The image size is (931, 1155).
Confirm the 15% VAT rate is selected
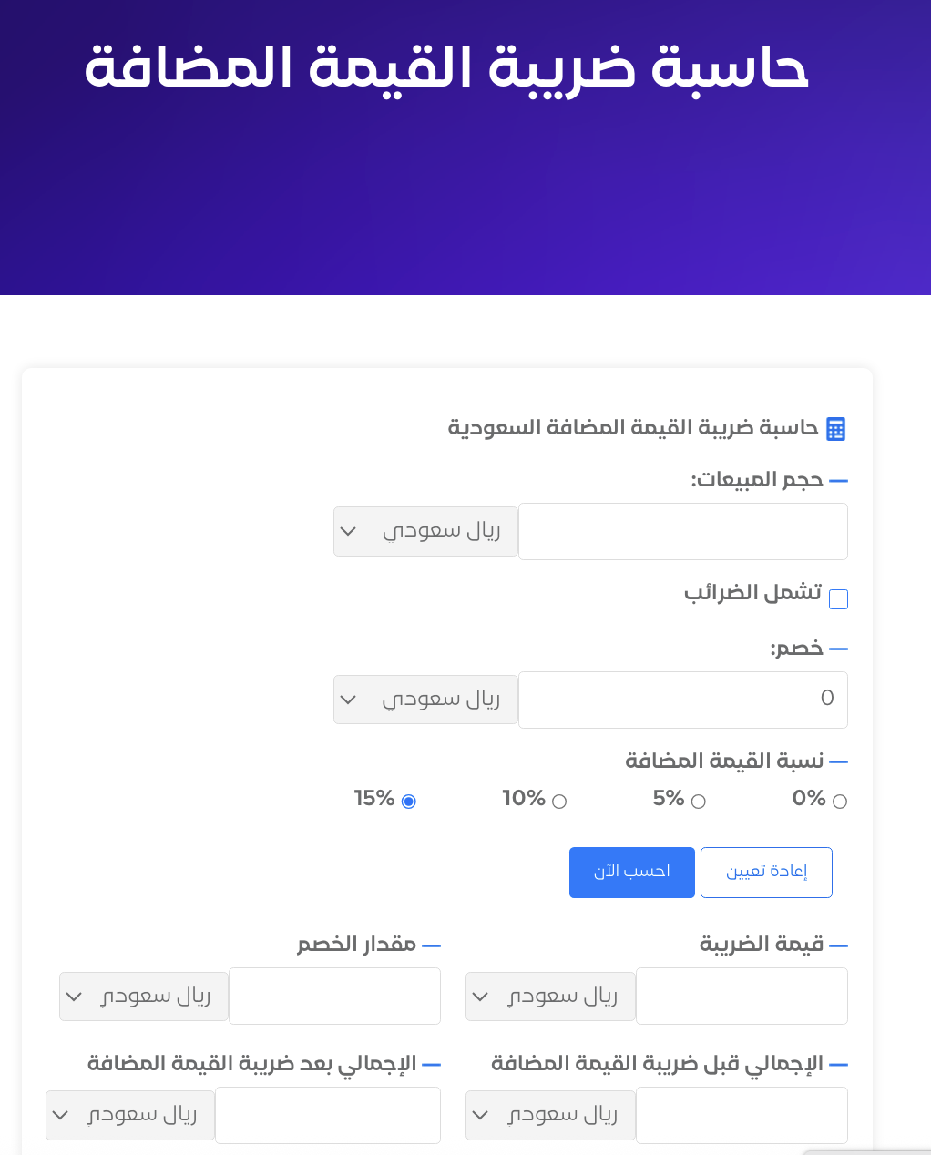coord(408,800)
